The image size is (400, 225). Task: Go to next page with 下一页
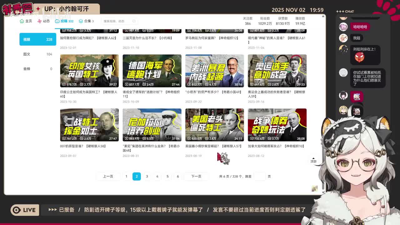pyautogui.click(x=196, y=177)
